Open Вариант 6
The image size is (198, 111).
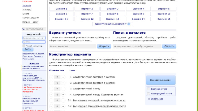coord(61,14)
